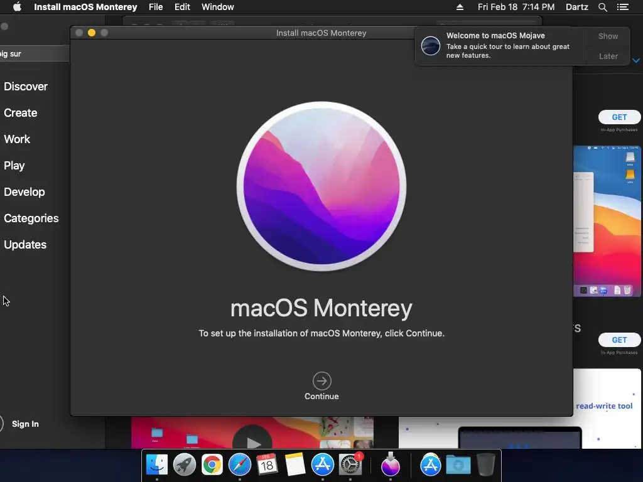The image size is (643, 482).
Task: Open Notes from the Dock
Action: pyautogui.click(x=294, y=465)
